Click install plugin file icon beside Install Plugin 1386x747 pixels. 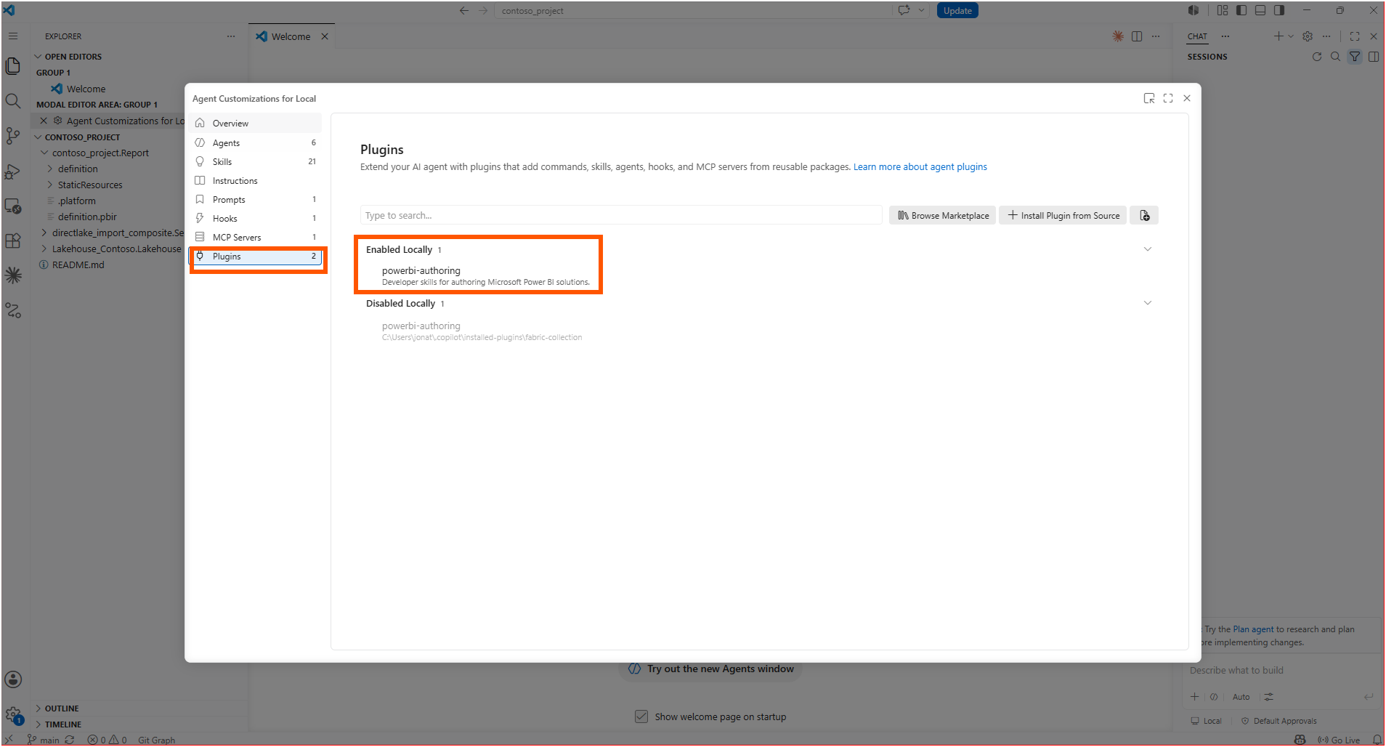1145,215
